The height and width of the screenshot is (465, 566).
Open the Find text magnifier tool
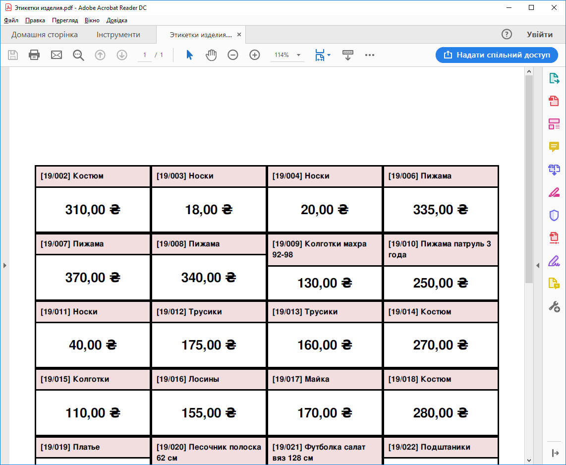point(78,55)
